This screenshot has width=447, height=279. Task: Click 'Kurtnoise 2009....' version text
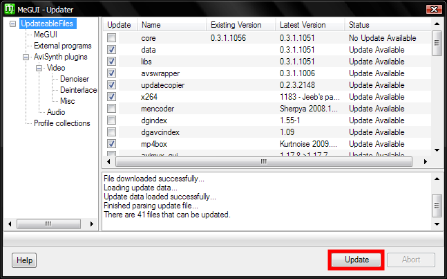[x=308, y=143]
